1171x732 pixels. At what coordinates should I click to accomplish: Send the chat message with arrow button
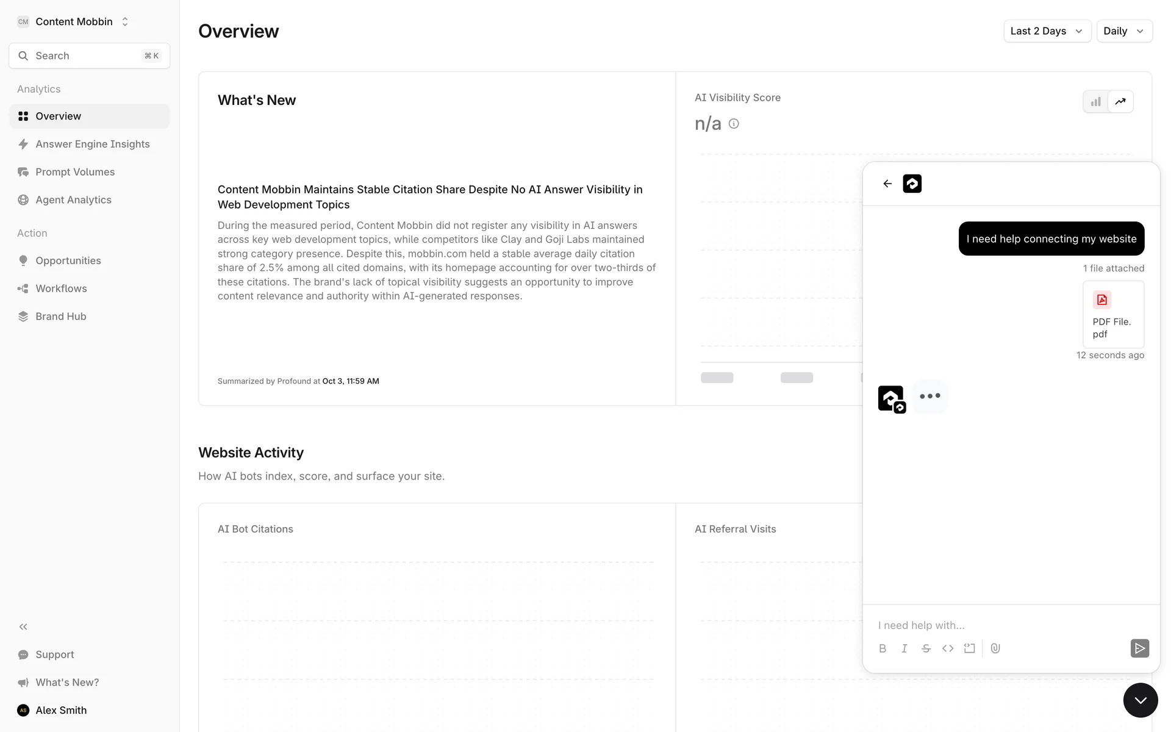(x=1139, y=648)
